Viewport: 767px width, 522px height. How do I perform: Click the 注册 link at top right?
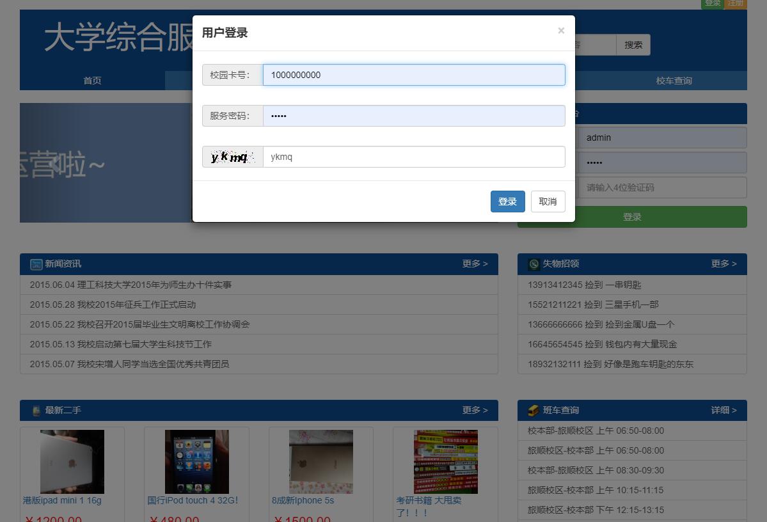coord(735,4)
